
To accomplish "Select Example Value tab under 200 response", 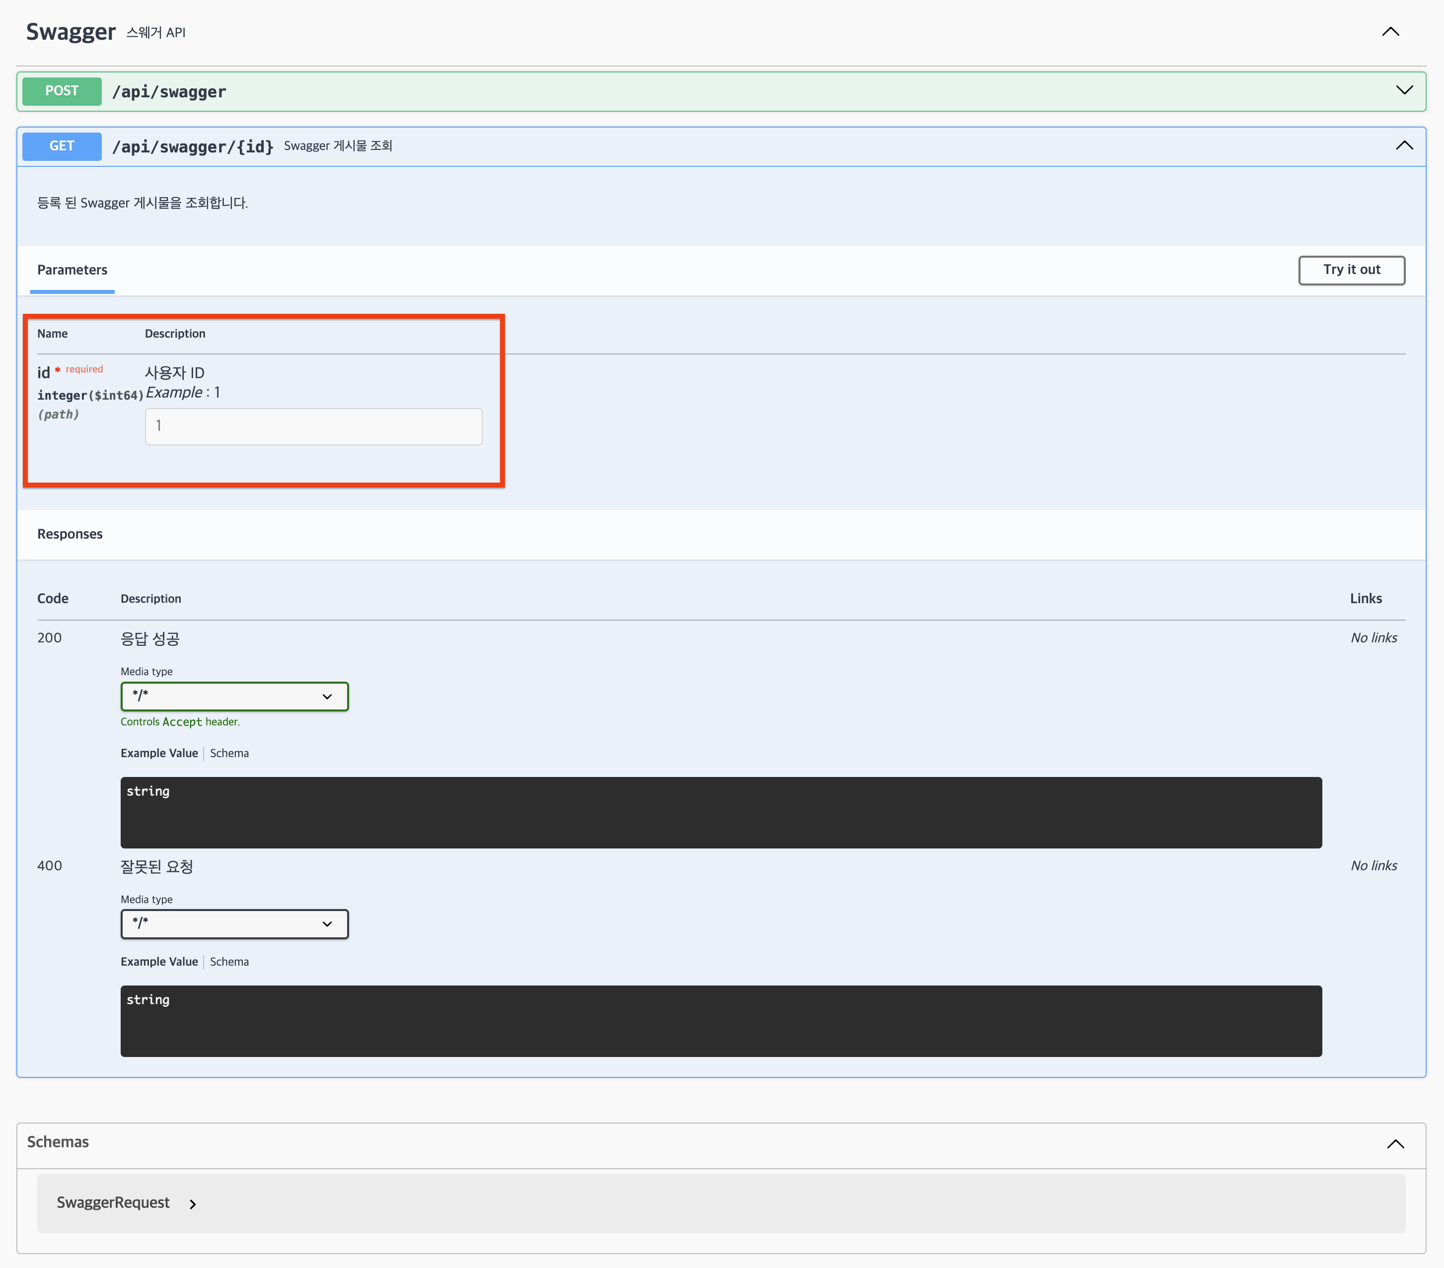I will 159,753.
